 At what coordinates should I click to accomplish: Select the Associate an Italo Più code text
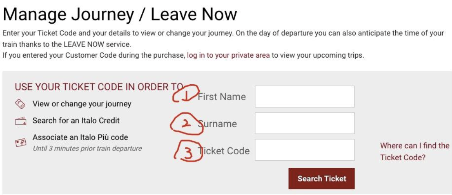pos(80,137)
